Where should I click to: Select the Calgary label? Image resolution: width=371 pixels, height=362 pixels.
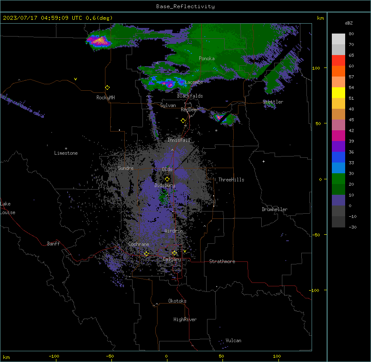(172, 259)
